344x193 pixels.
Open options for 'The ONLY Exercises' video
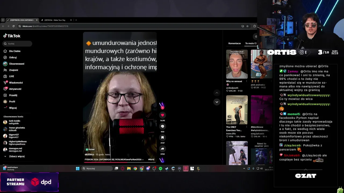tap(246, 127)
